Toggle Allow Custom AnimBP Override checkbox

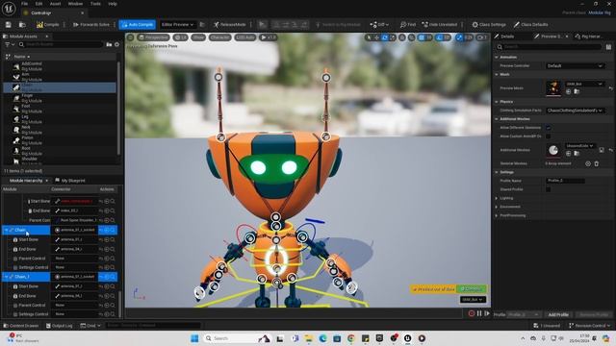549,136
